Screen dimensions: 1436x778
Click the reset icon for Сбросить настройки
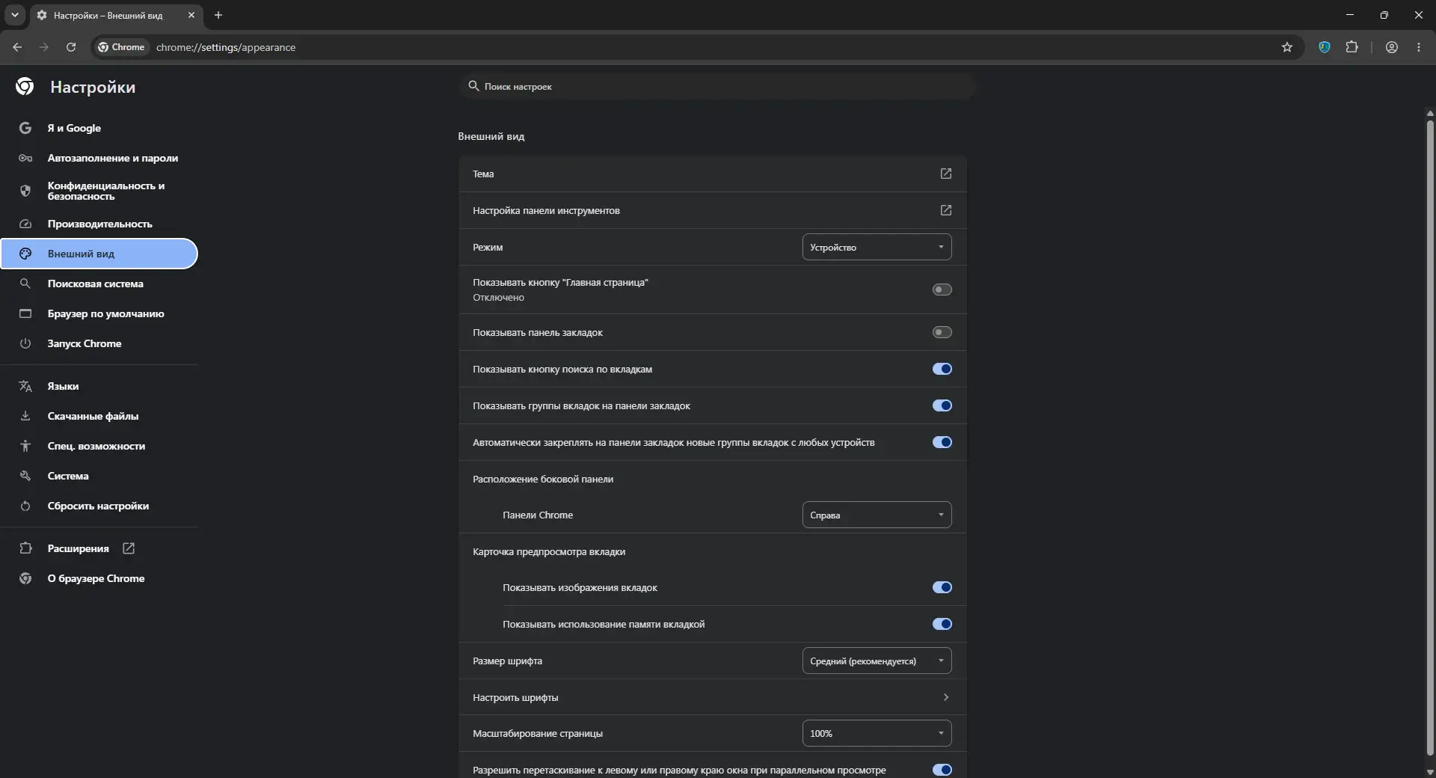[25, 506]
